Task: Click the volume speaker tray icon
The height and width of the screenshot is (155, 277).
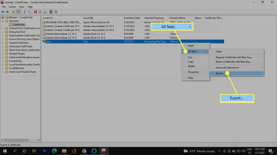Action: pos(244,151)
